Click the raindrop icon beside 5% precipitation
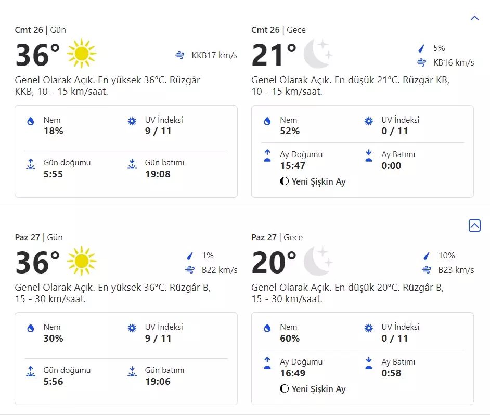 422,48
